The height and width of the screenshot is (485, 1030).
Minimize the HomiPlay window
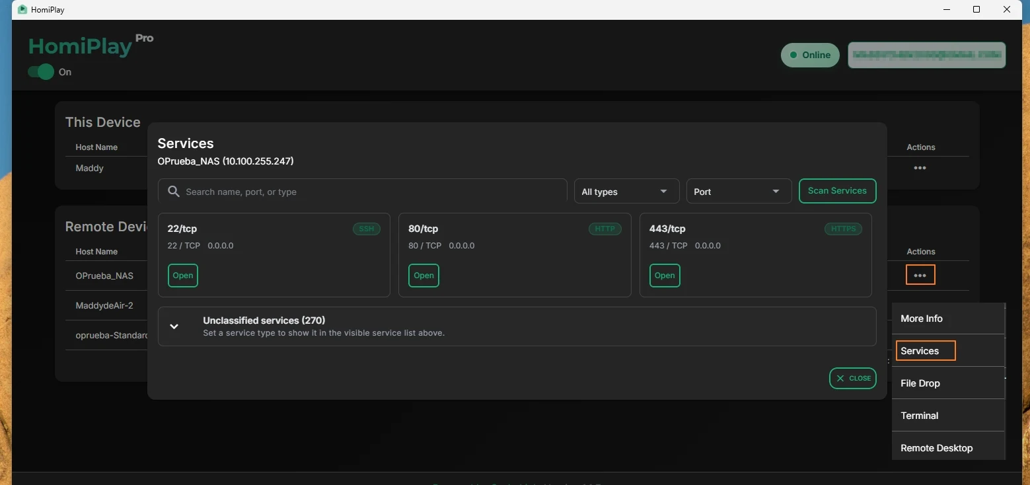point(946,9)
